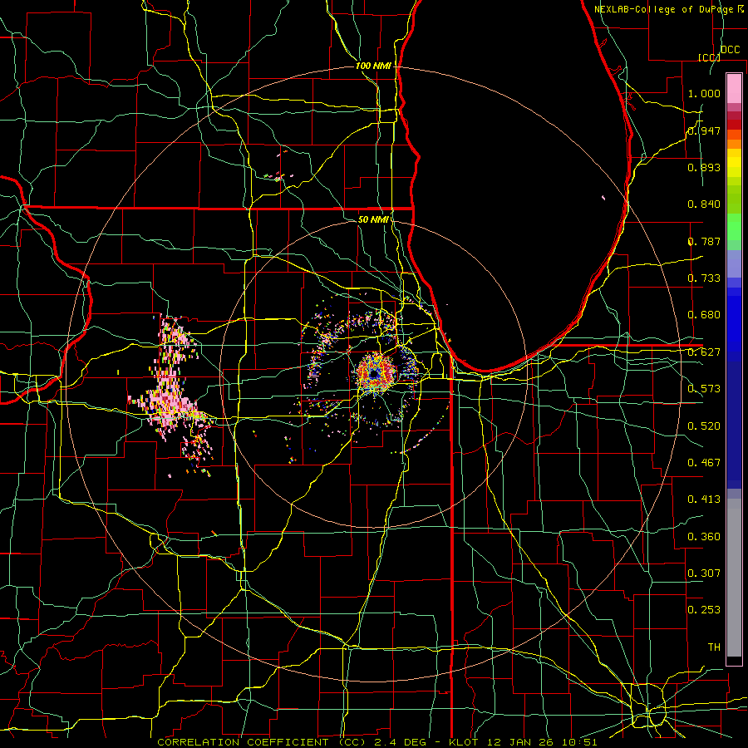Pick the gray swatch on the color scale
This screenshot has height=748, width=748.
coord(734,578)
